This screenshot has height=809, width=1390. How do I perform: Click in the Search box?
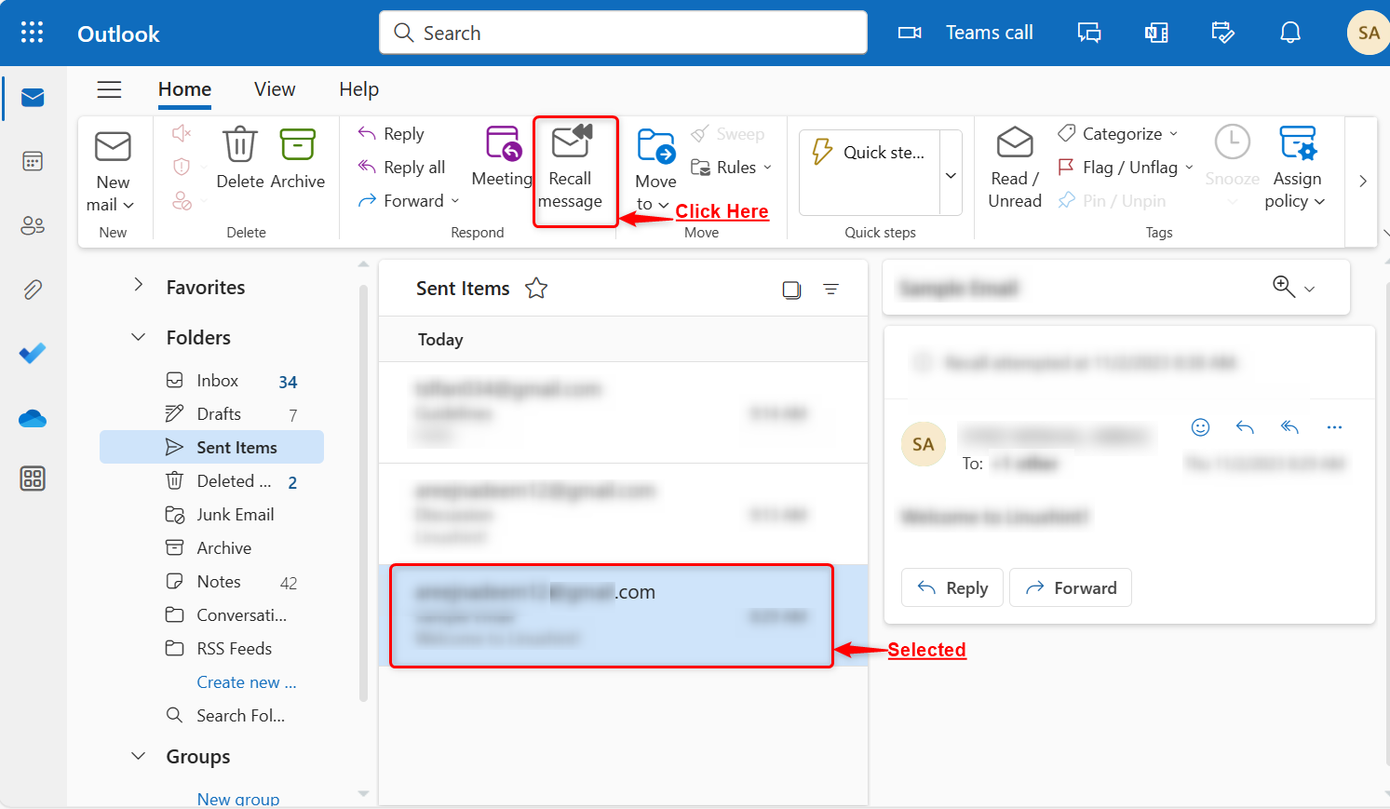point(623,33)
